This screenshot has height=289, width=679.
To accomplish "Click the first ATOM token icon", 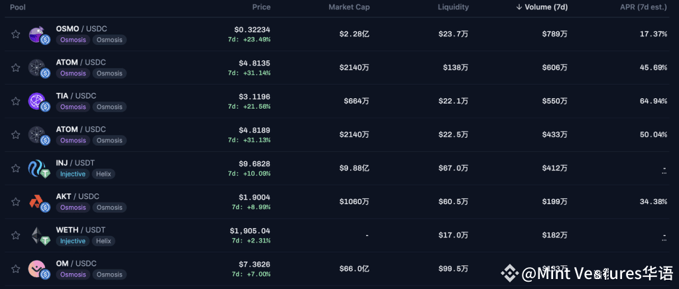I will (36, 68).
